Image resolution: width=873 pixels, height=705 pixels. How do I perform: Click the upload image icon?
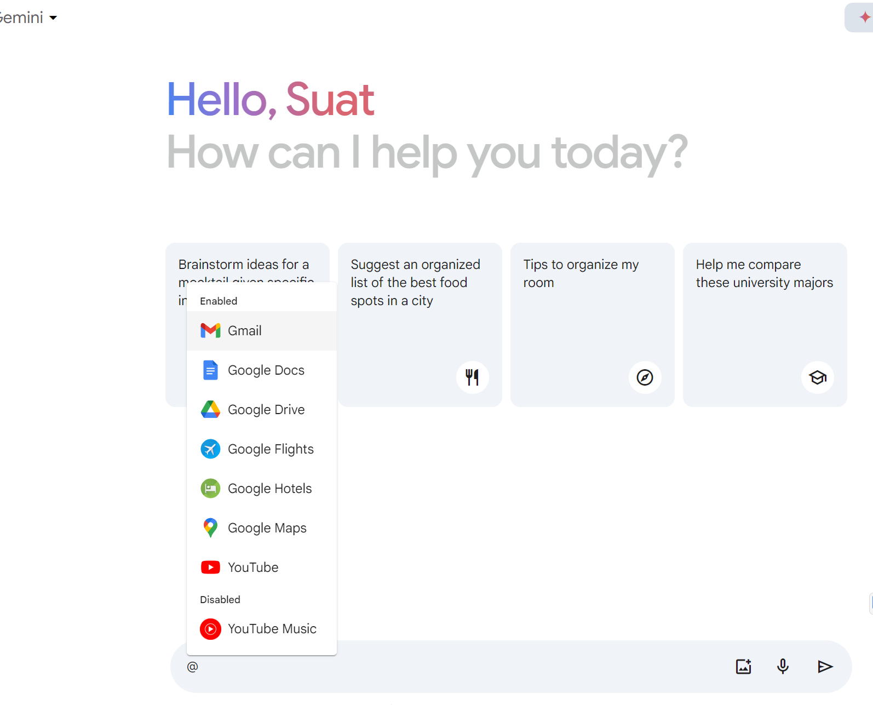click(x=743, y=667)
